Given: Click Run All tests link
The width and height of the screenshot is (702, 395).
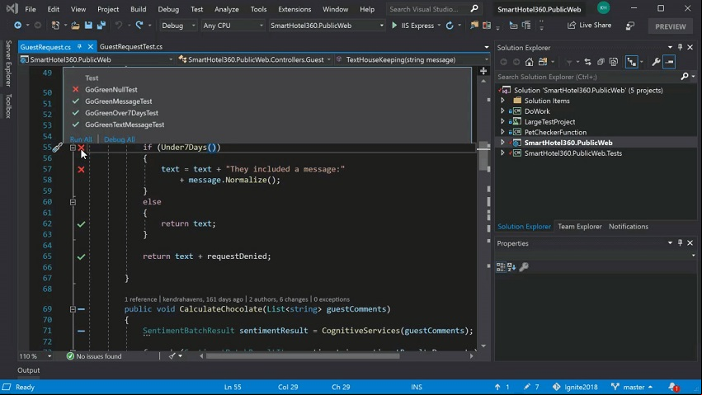Looking at the screenshot, I should [x=81, y=139].
